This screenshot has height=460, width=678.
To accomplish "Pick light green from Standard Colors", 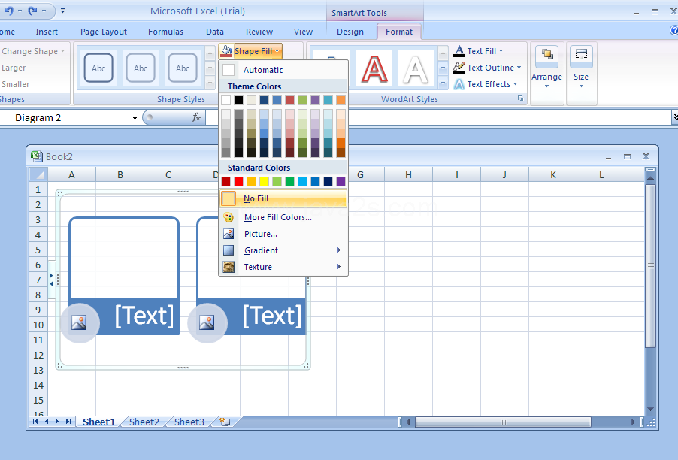I will coord(277,182).
